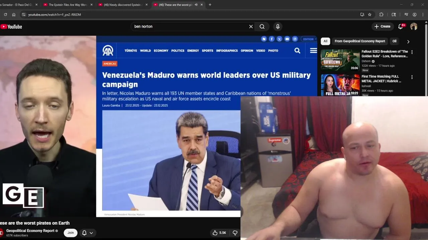Open the Anadolu Agency hamburger menu
The image size is (428, 240).
click(x=313, y=51)
